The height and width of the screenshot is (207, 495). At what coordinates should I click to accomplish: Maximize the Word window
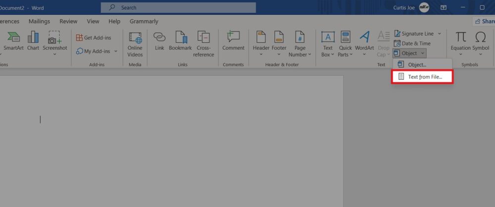[x=482, y=7]
